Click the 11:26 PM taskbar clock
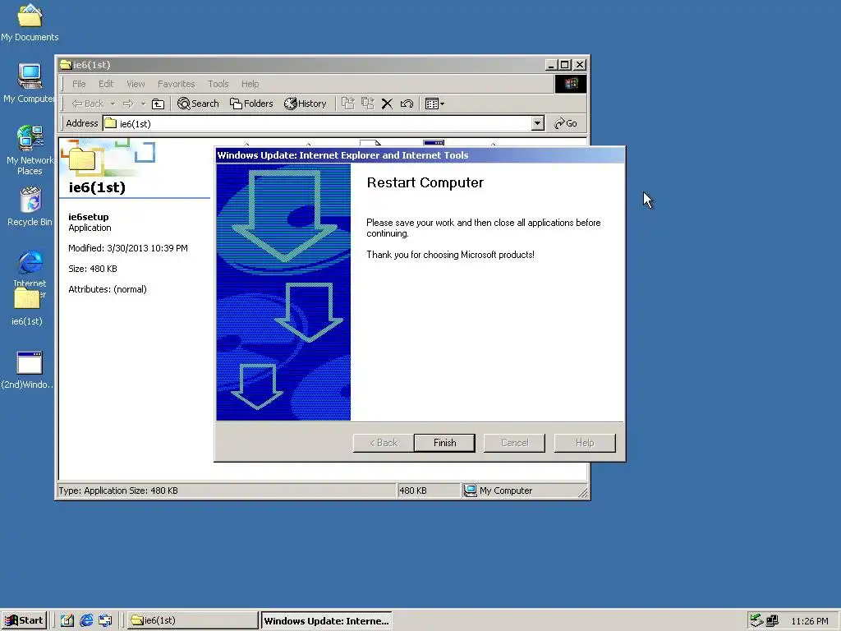Screen dimensions: 841x631 [x=809, y=621]
